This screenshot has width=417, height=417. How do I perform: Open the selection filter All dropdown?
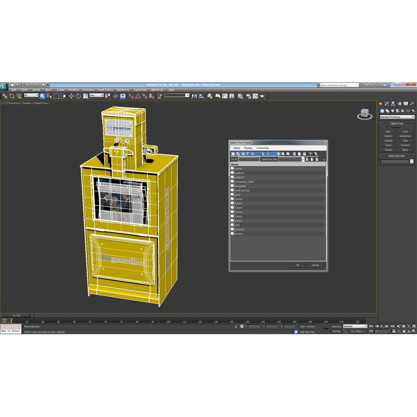pos(31,95)
